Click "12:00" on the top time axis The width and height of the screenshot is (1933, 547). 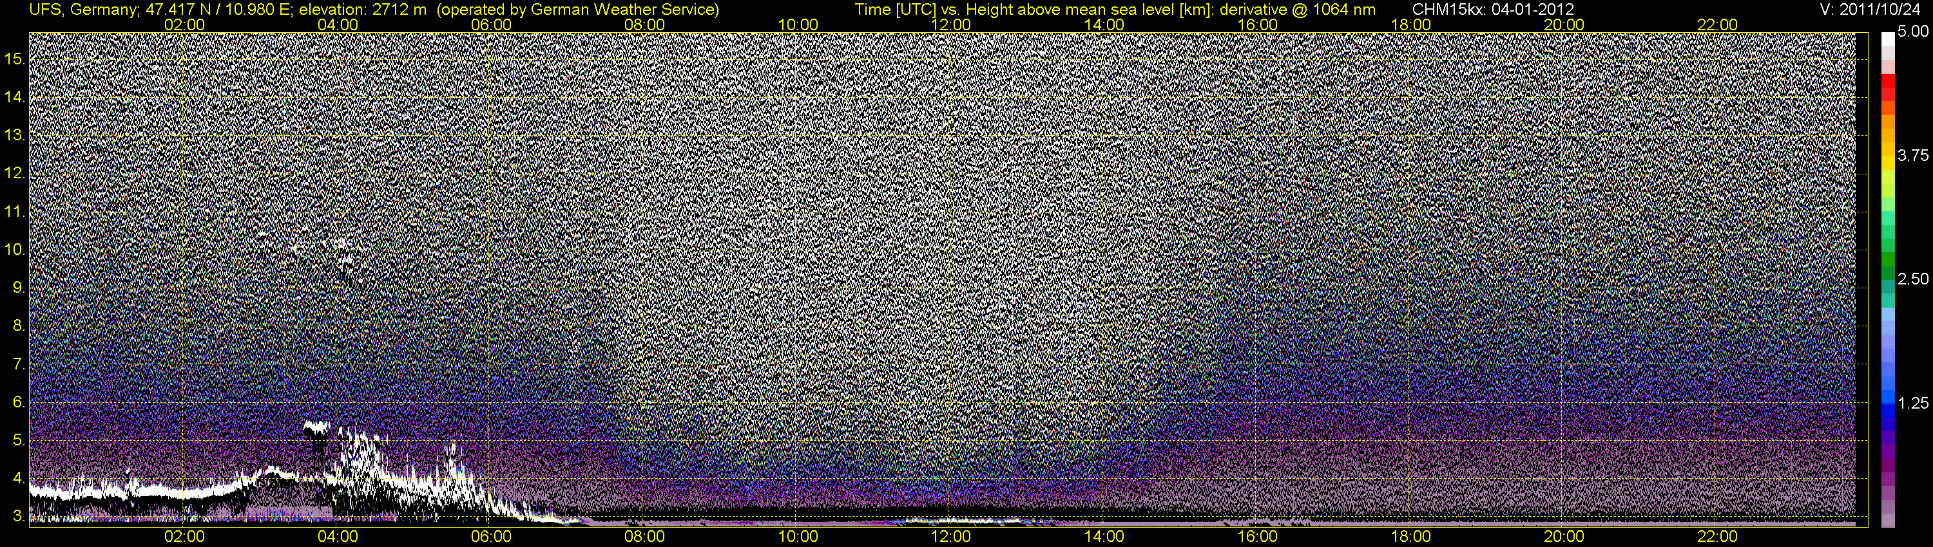951,24
